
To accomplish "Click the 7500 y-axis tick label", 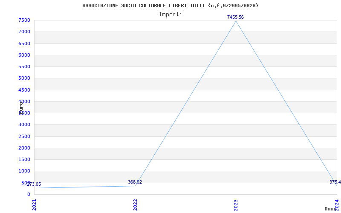I will 24,20.
